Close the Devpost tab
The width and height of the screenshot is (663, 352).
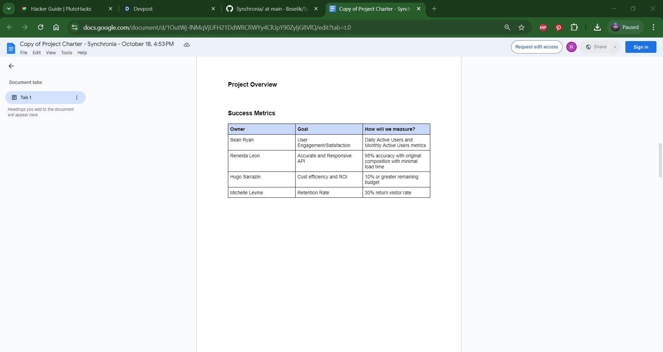point(213,9)
